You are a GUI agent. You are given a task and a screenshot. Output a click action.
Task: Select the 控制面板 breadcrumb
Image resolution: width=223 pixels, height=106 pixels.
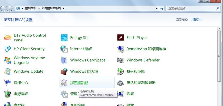[31, 8]
